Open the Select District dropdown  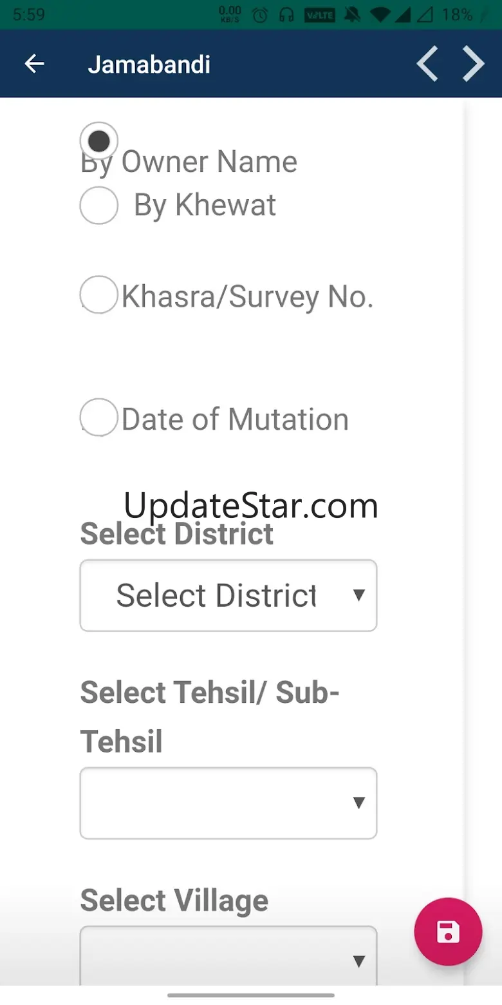click(228, 595)
